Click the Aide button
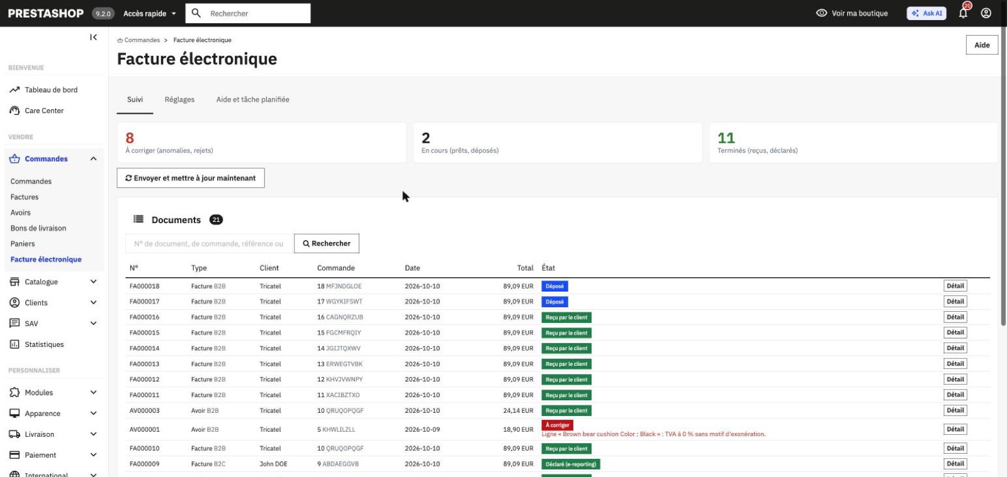 (x=982, y=45)
